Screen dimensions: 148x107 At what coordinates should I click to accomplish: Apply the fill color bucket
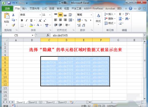click(31, 25)
